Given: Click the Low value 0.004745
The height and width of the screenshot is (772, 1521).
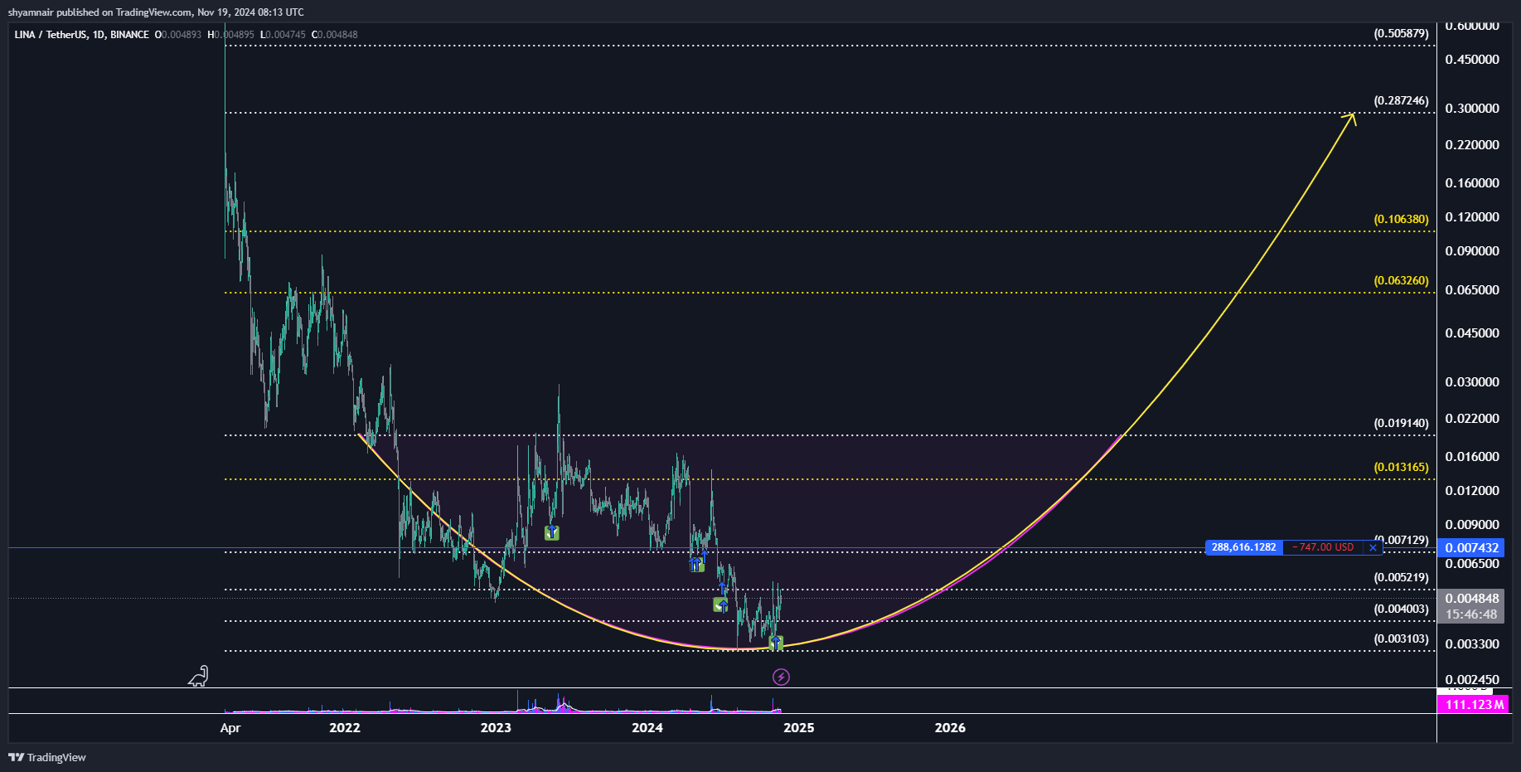Looking at the screenshot, I should [x=286, y=34].
